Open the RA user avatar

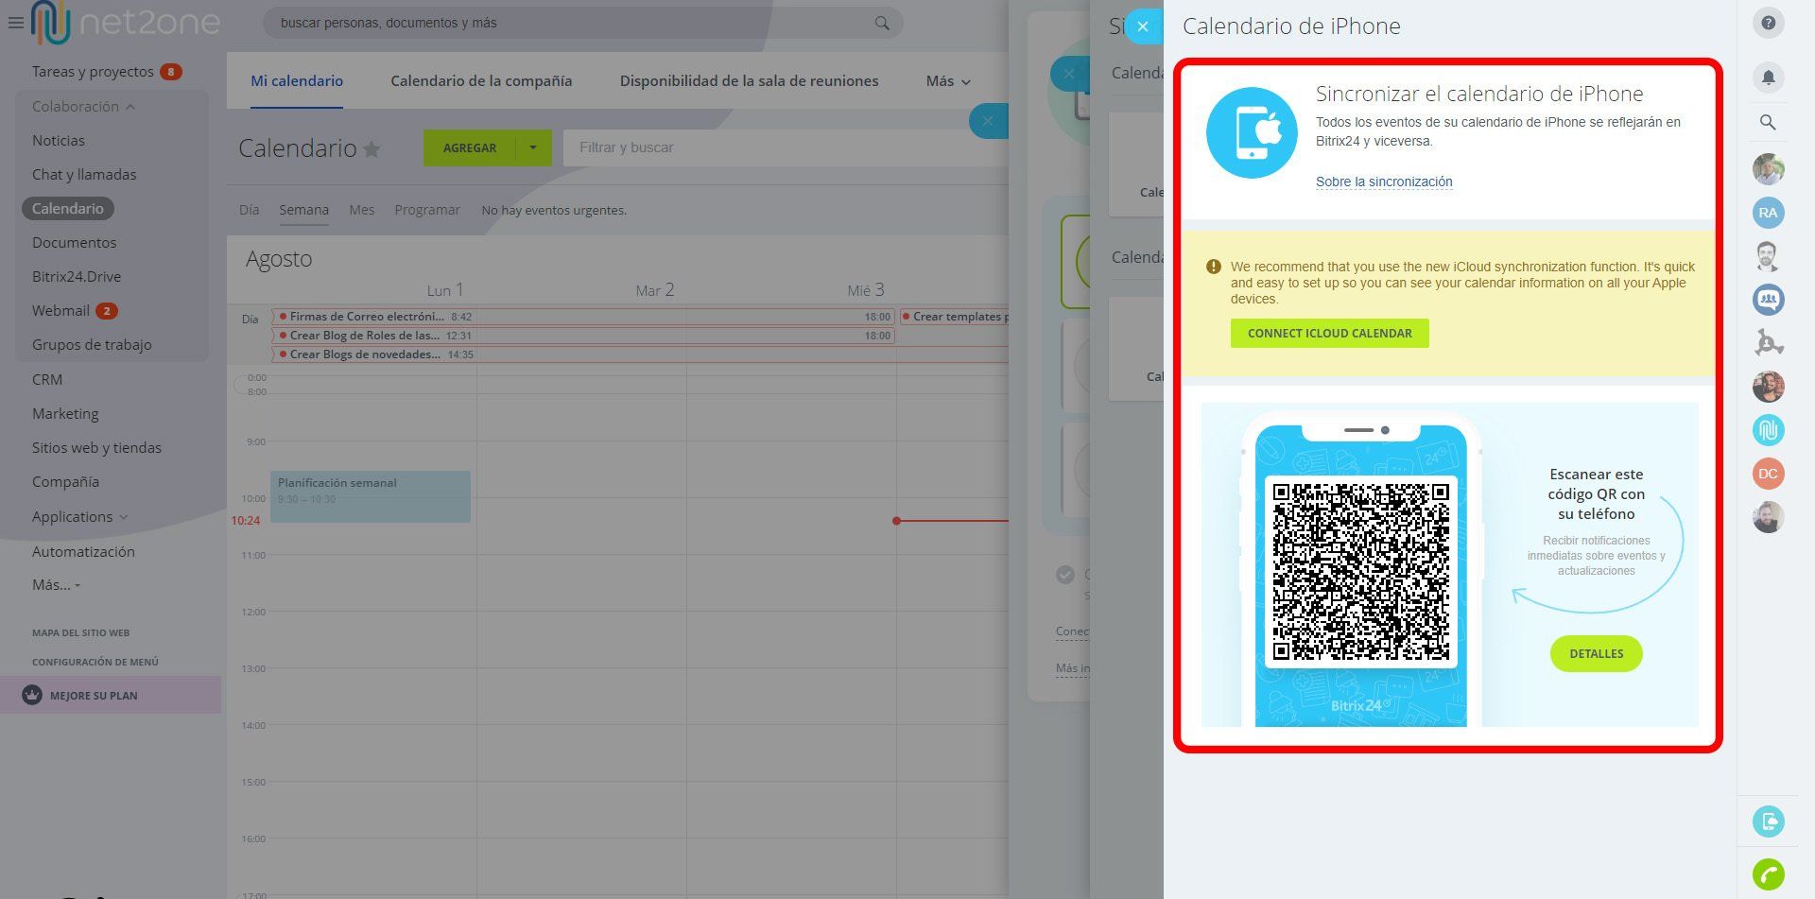[1768, 213]
